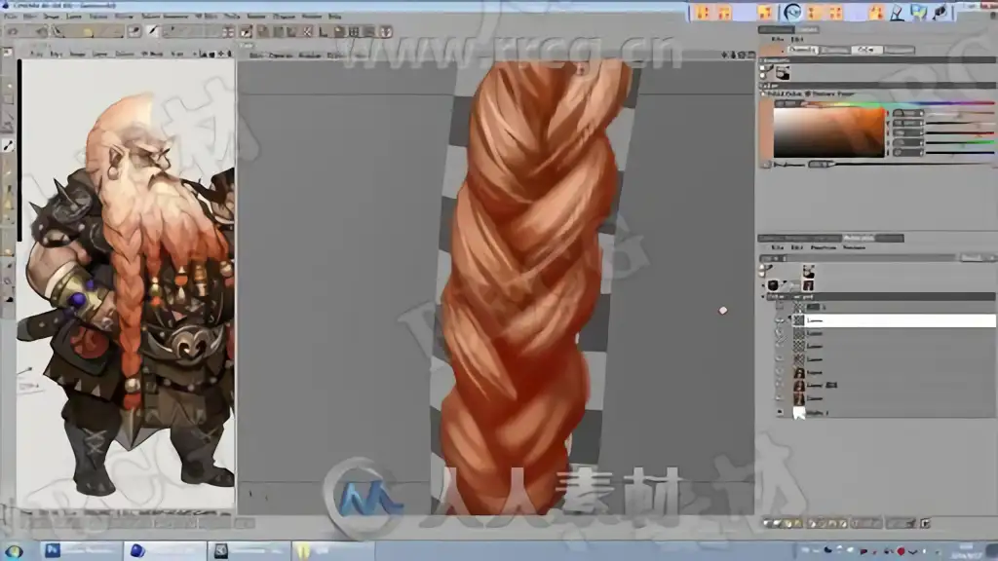
Task: Open the Edit menu in main menu bar
Action: point(30,17)
